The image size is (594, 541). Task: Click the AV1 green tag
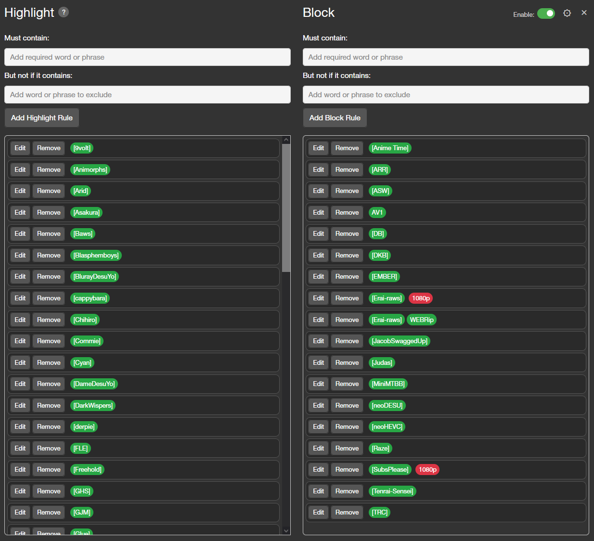pos(377,212)
